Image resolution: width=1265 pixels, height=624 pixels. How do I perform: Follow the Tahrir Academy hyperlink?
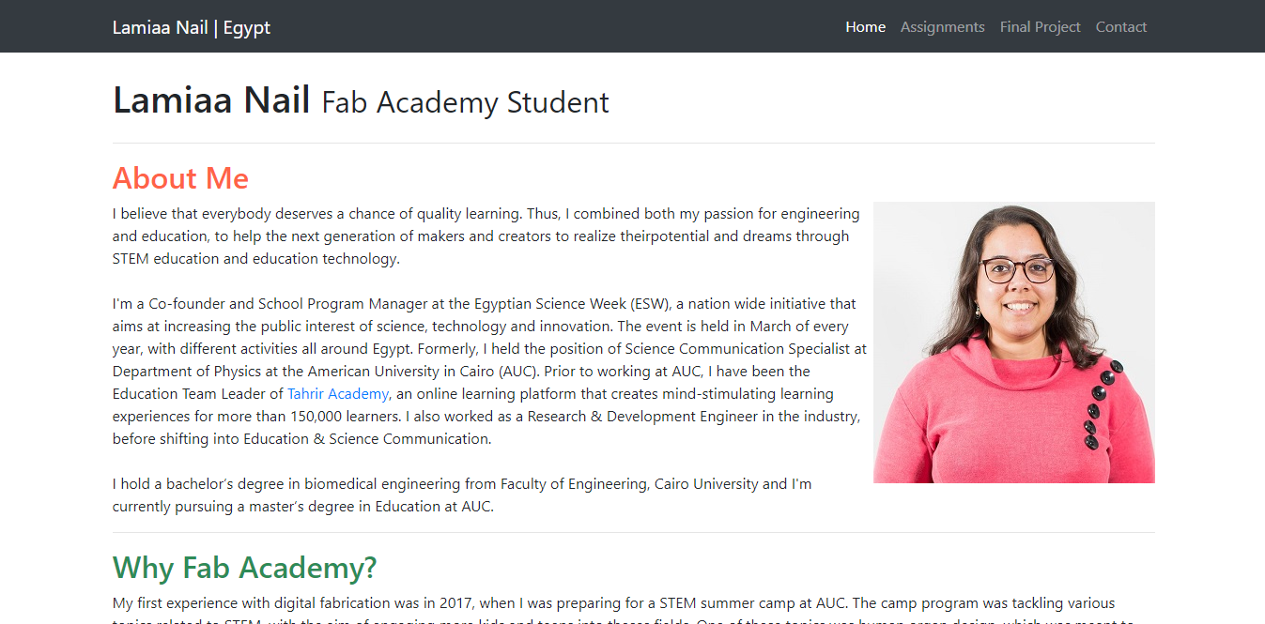(337, 394)
